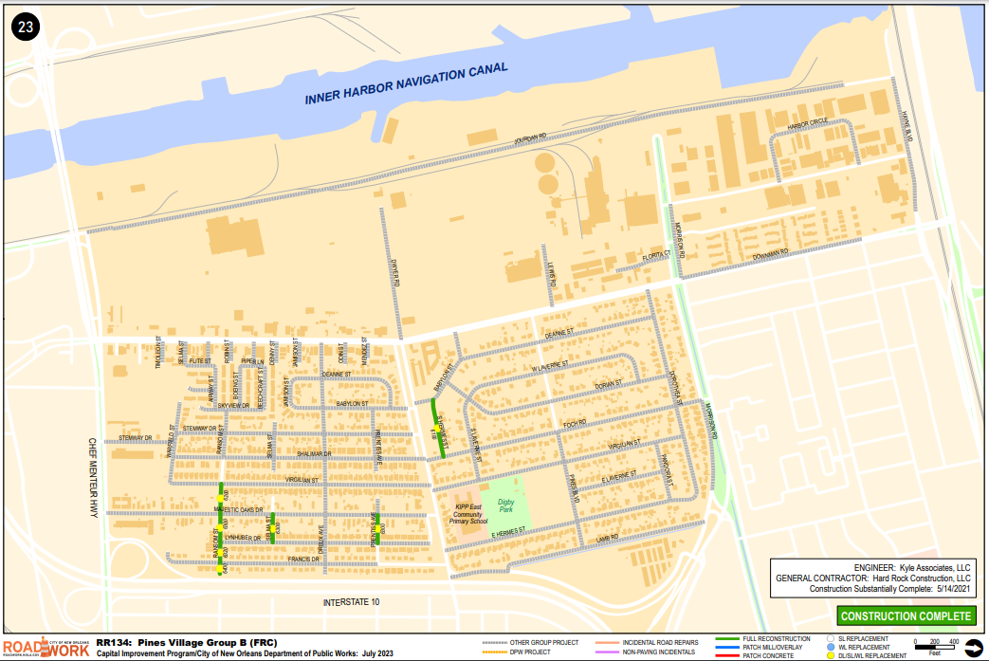This screenshot has width=989, height=661.
Task: Click the Foch Rd street label
Action: [575, 424]
